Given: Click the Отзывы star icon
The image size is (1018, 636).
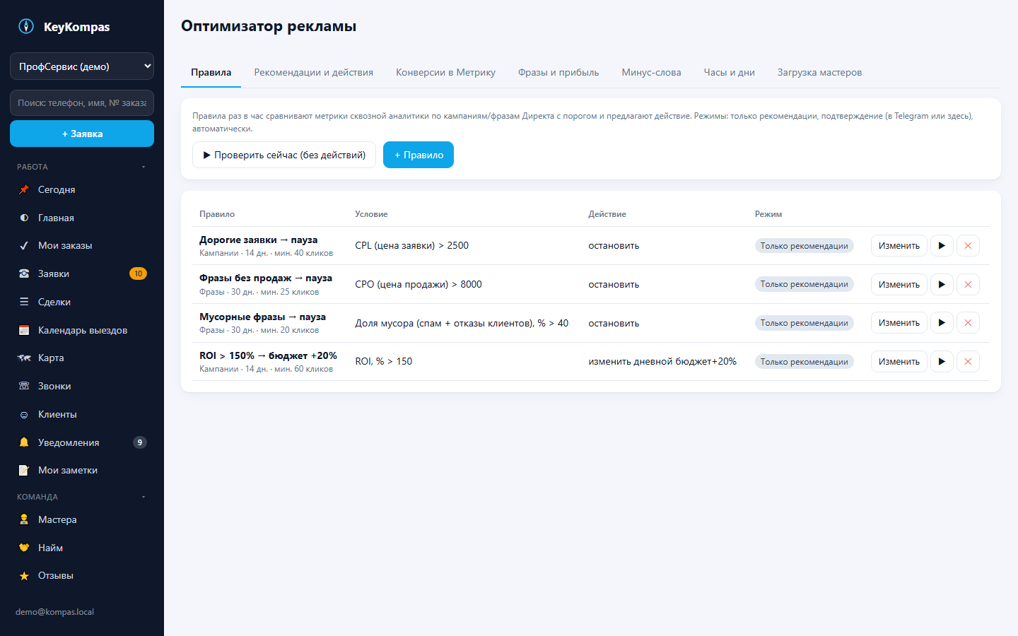Looking at the screenshot, I should pos(24,575).
